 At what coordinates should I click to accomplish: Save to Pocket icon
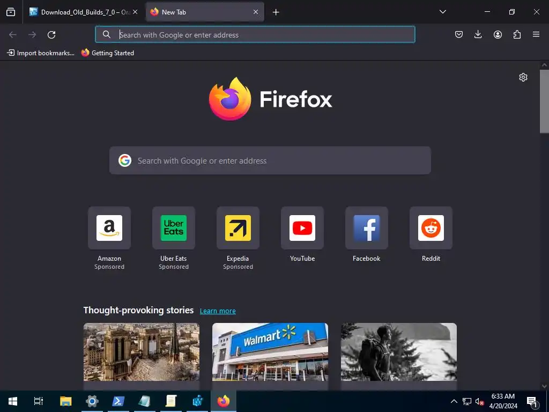(459, 34)
